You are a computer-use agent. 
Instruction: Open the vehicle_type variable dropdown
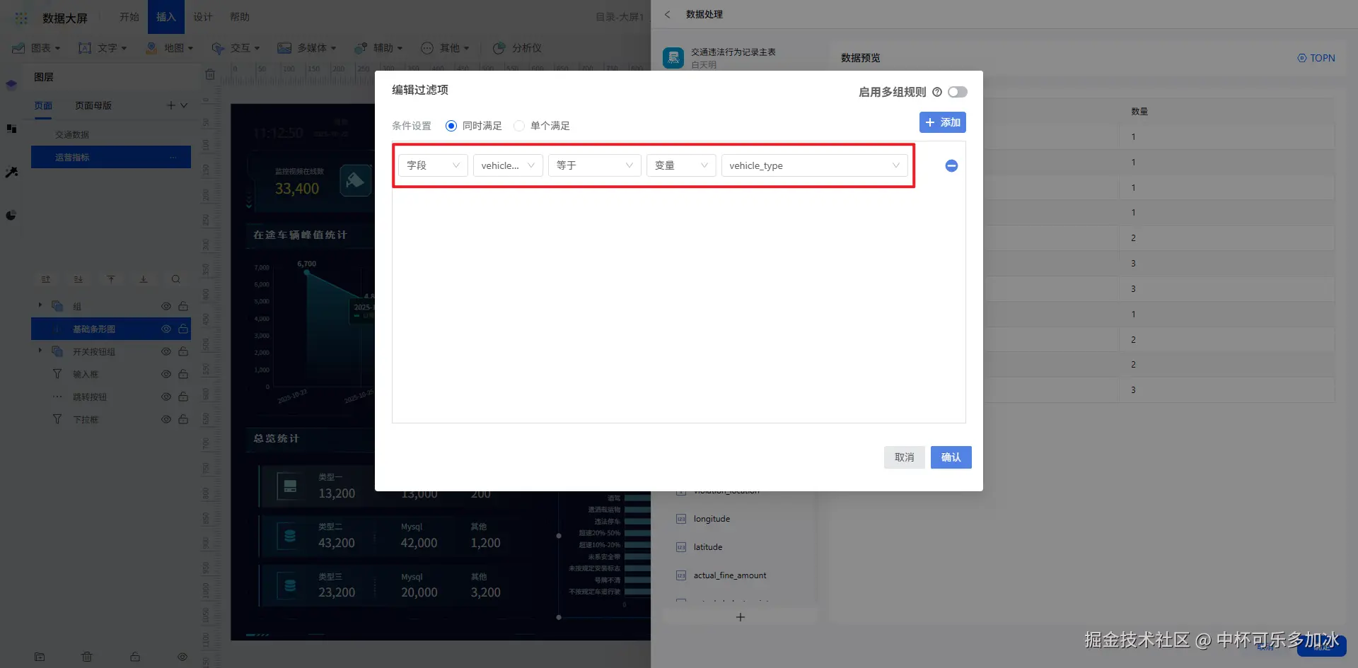(814, 165)
